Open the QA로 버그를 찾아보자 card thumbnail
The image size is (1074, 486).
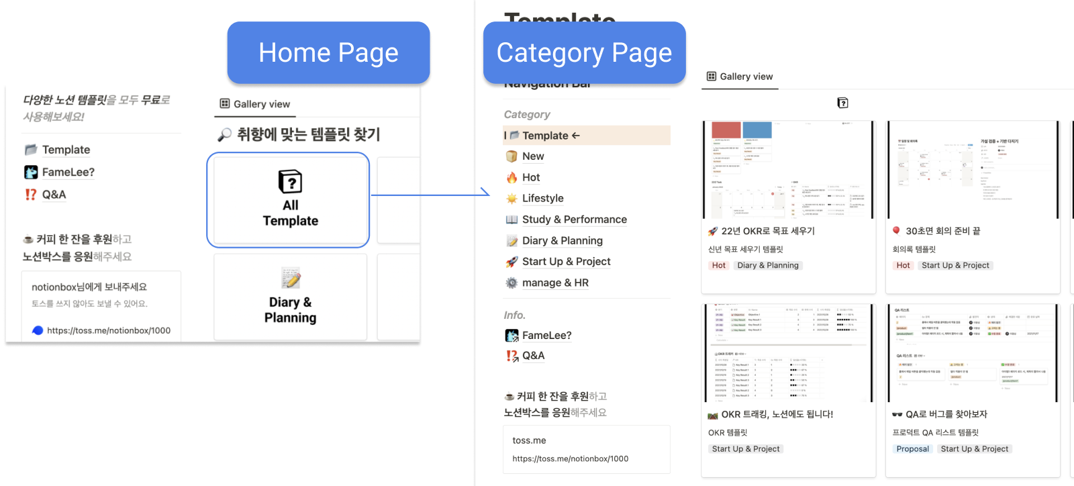coord(973,353)
